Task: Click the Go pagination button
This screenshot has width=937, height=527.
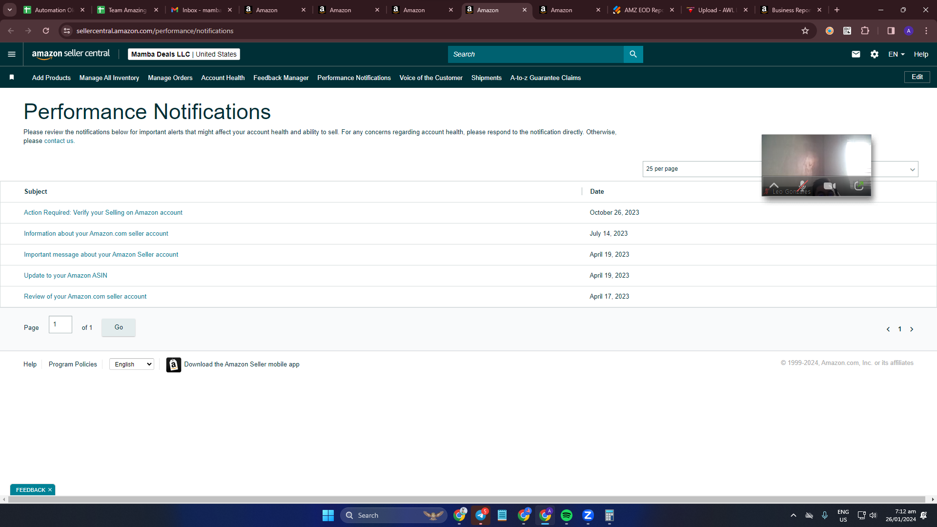Action: (119, 327)
